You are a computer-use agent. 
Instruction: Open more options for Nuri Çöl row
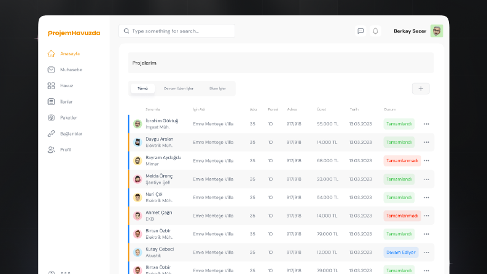tap(426, 198)
